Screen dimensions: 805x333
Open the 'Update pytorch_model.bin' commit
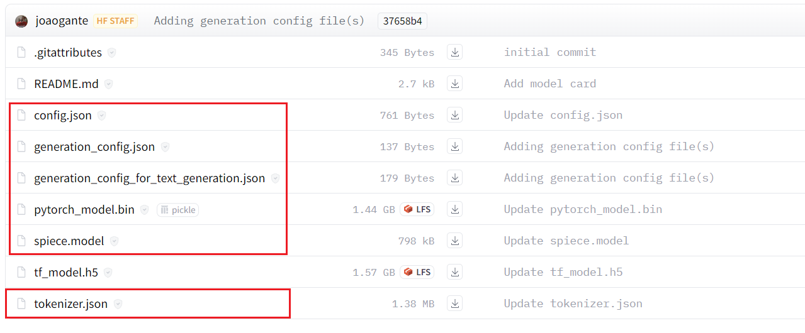[582, 209]
